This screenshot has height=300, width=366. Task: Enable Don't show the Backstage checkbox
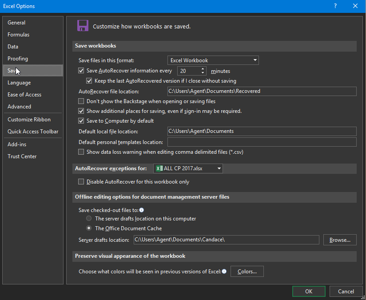point(81,101)
